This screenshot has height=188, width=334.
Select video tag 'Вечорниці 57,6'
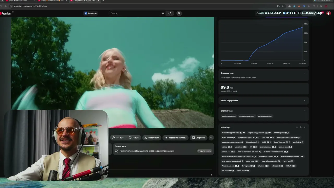[248, 166]
